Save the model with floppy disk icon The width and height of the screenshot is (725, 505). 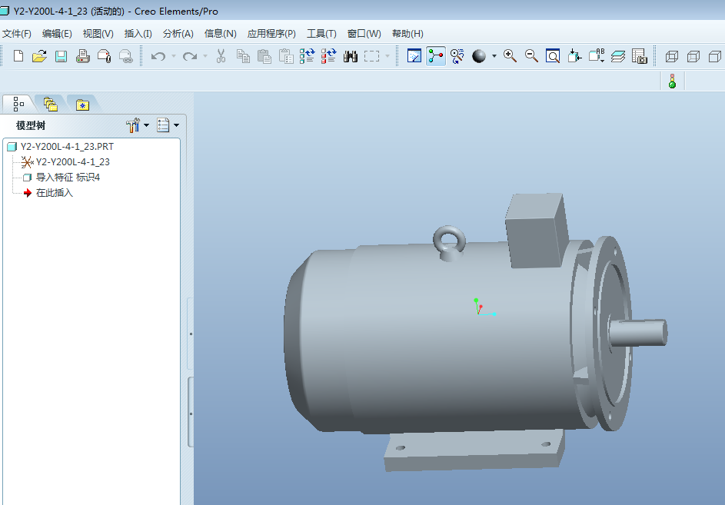coord(61,56)
